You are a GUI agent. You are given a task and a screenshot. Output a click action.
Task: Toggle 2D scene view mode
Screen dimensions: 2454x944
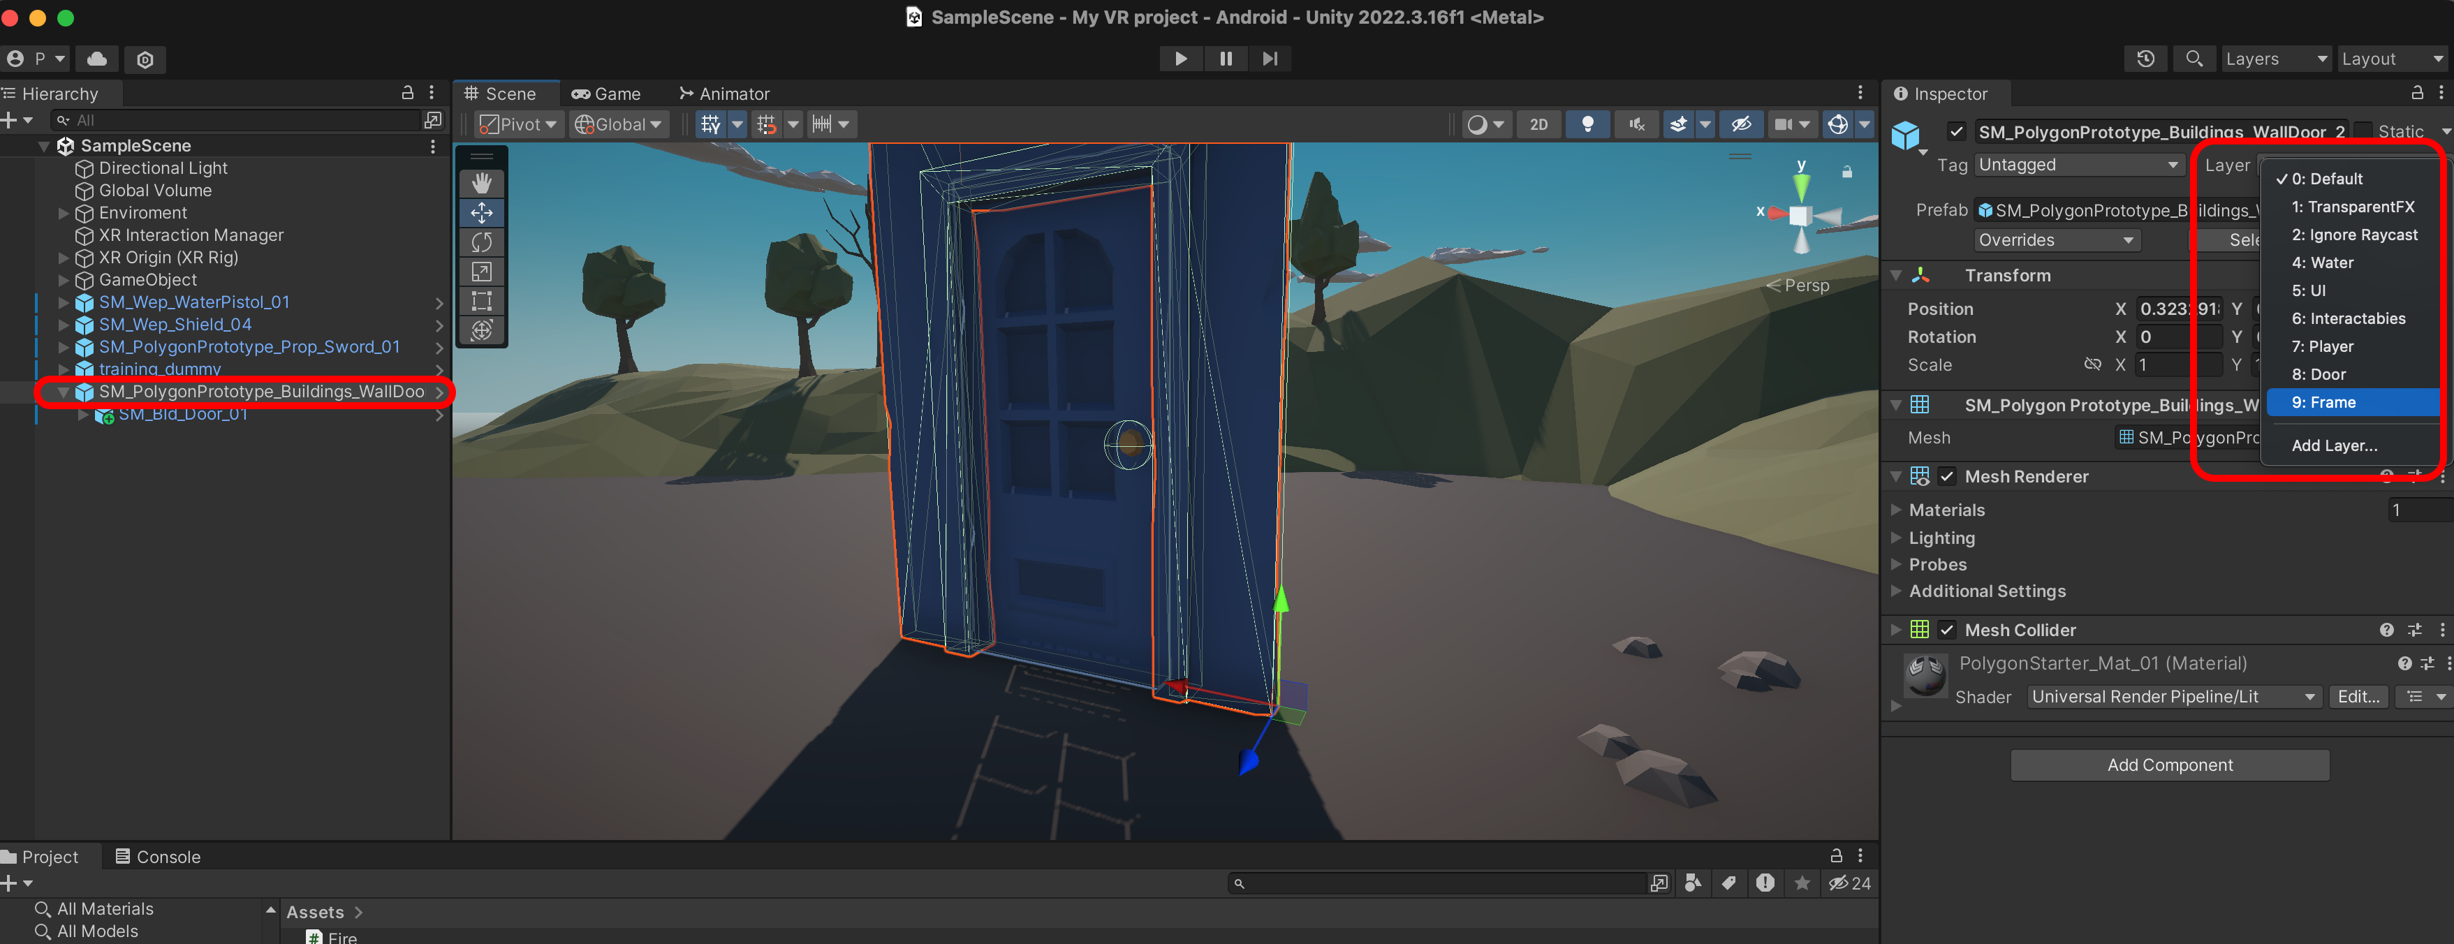tap(1538, 125)
